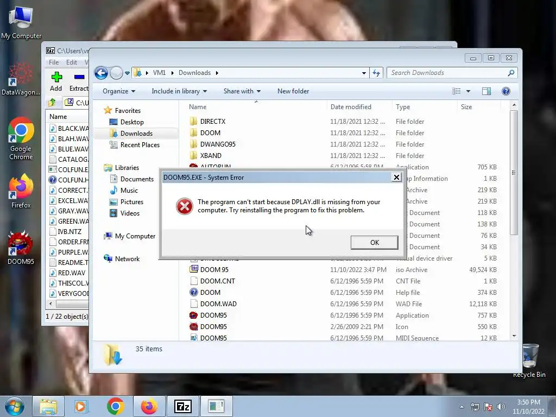556x417 pixels.
Task: Click the file list vertical scrollbar thumb
Action: 514,172
